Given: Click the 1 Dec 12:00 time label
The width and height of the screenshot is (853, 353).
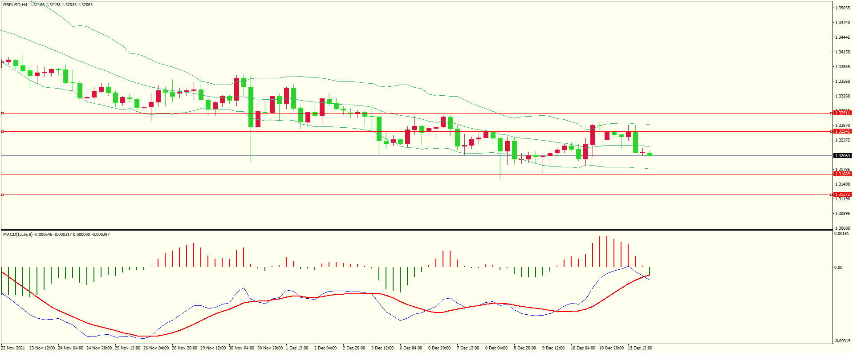Looking at the screenshot, I should click(297, 348).
